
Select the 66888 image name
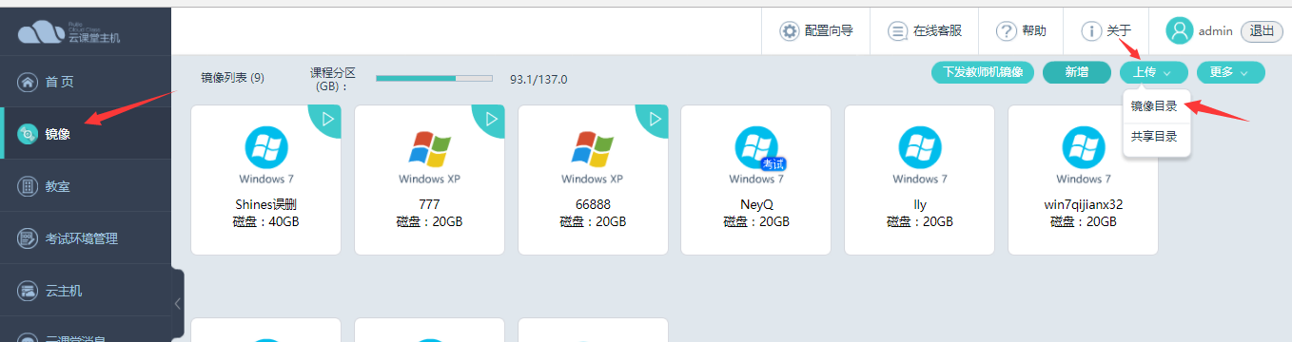coord(593,204)
